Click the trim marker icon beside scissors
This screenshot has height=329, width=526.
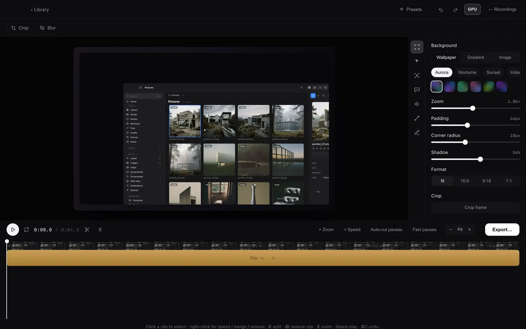[x=100, y=229]
